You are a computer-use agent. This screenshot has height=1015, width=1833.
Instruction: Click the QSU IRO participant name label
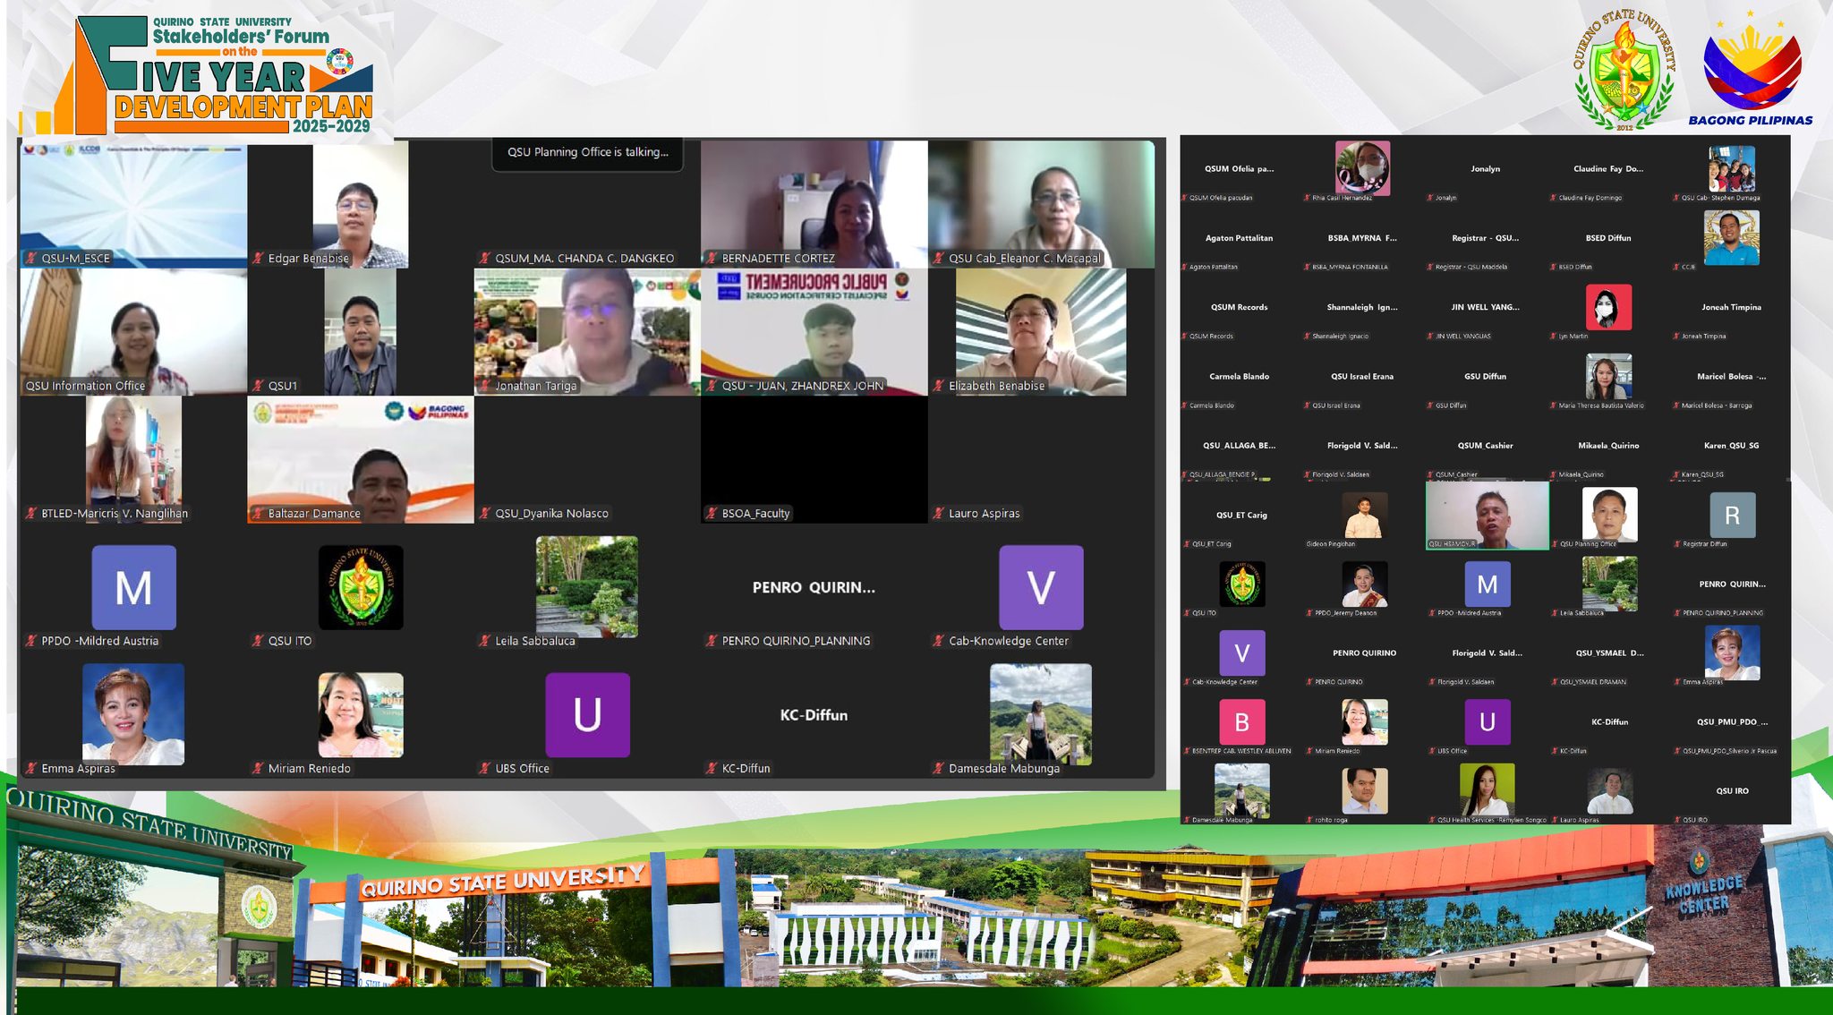point(1694,820)
